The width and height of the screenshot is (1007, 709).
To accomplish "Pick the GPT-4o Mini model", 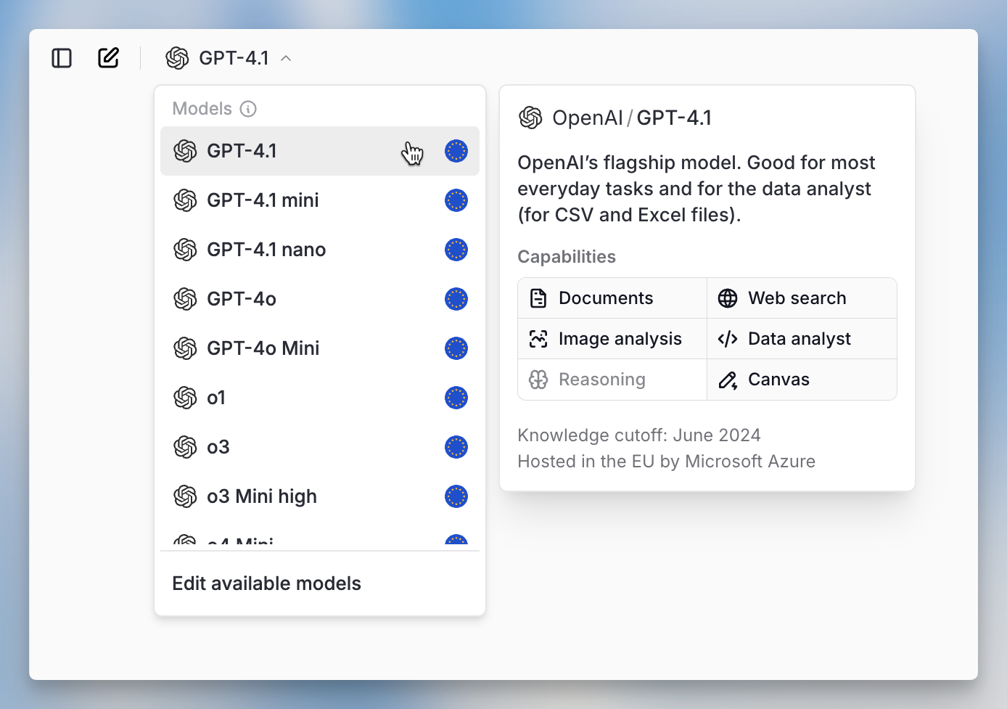I will (320, 348).
